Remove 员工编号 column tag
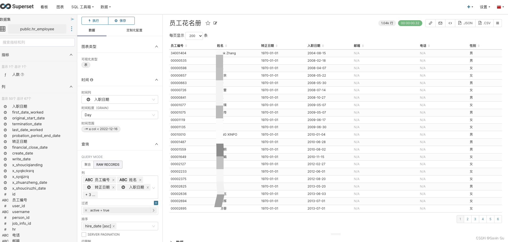This screenshot has height=242, width=508. coord(113,180)
